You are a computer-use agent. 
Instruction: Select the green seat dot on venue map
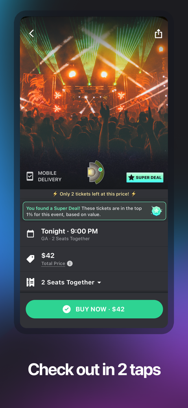tap(100, 170)
